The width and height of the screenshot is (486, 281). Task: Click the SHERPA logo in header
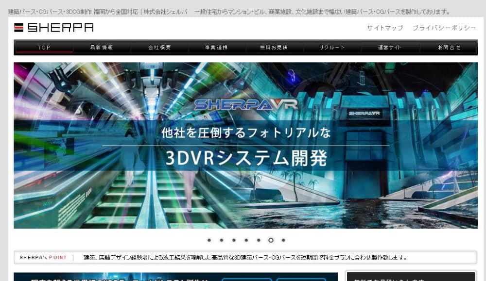(x=53, y=28)
